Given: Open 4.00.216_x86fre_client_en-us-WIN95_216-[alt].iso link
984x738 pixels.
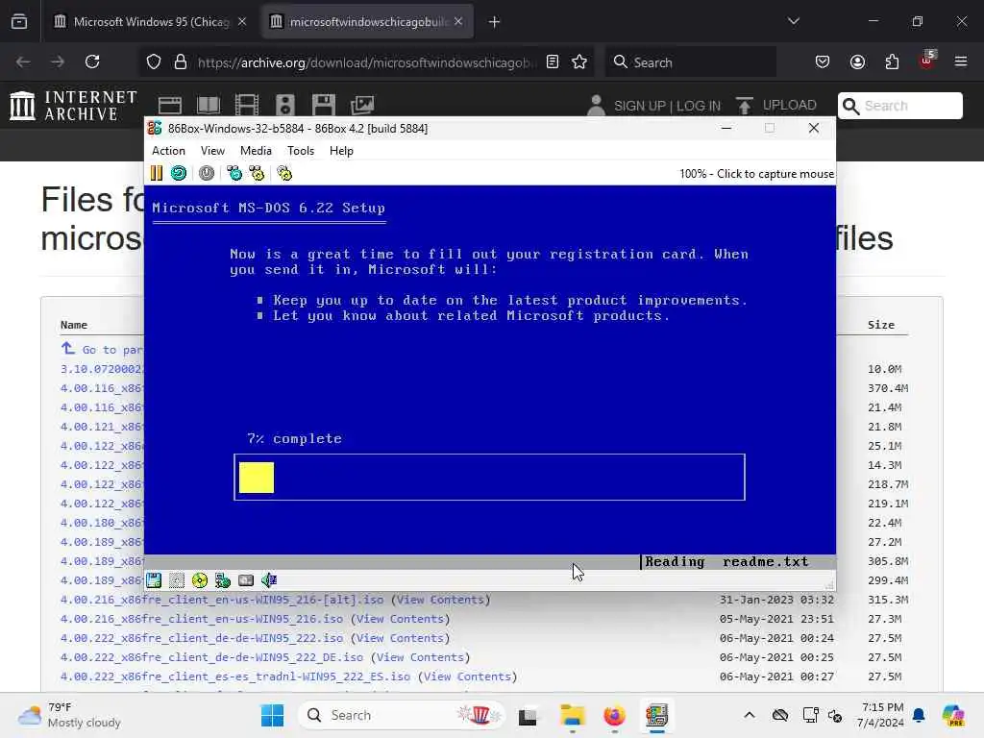Looking at the screenshot, I should (222, 600).
